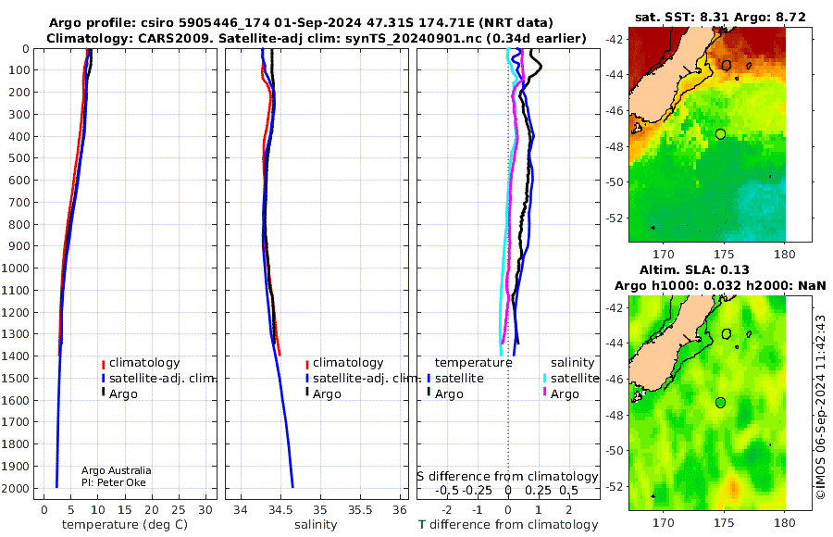This screenshot has width=833, height=537.
Task: Click the float position circle on SLA map
Action: pos(720,403)
